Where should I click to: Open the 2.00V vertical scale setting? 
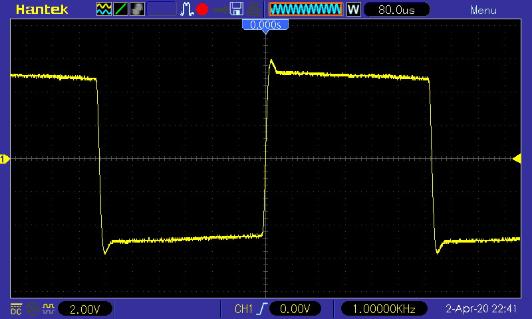point(85,309)
